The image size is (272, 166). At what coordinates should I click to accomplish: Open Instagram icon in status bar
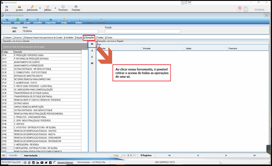33,162
